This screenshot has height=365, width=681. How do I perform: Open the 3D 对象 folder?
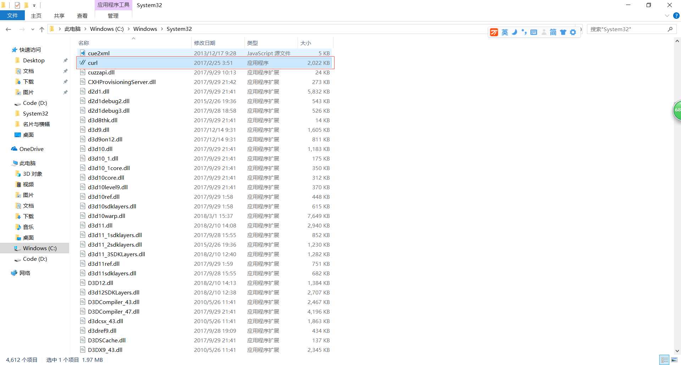pos(32,174)
